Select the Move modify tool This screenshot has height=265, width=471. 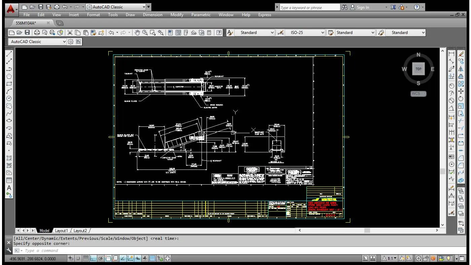click(x=461, y=91)
